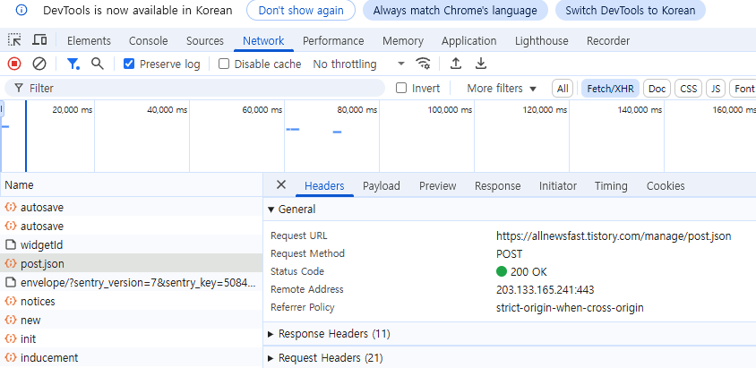Open network conditions wifi icon

(x=424, y=64)
